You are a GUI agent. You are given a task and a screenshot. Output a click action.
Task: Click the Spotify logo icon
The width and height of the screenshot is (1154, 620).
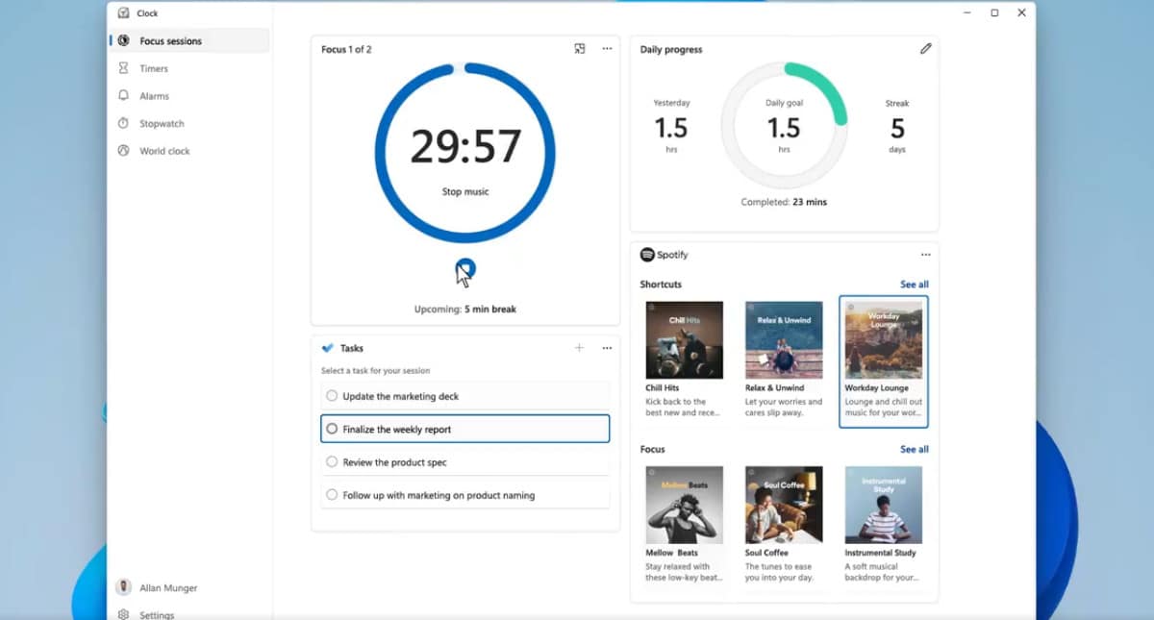tap(647, 255)
